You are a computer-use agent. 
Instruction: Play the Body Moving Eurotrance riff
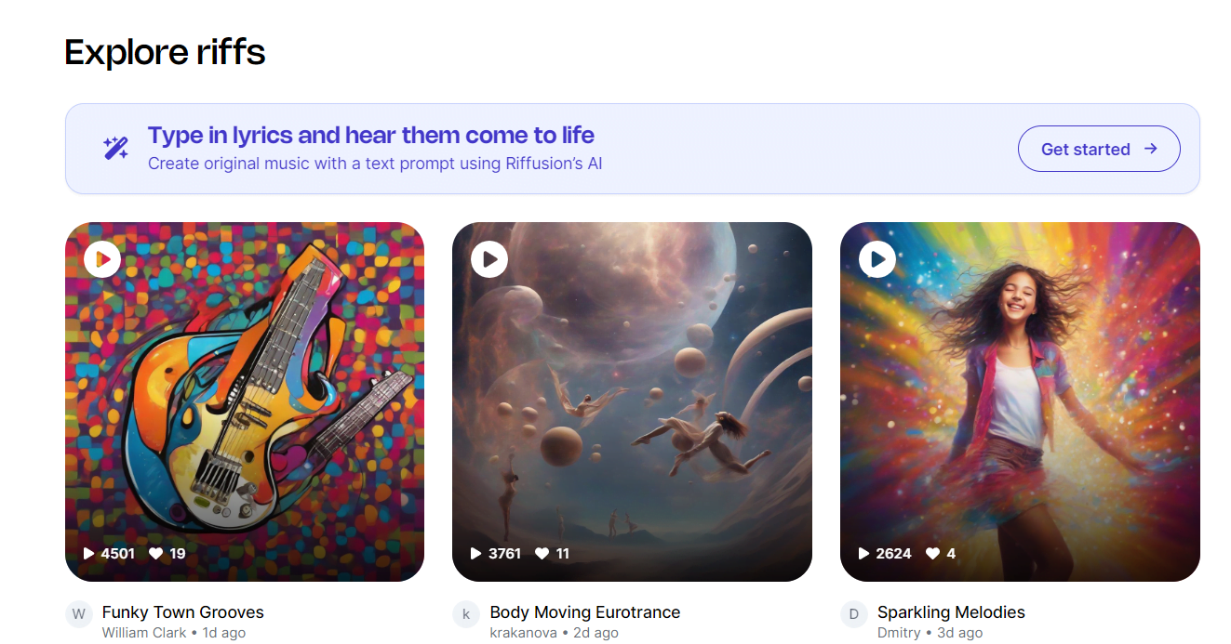pyautogui.click(x=489, y=259)
